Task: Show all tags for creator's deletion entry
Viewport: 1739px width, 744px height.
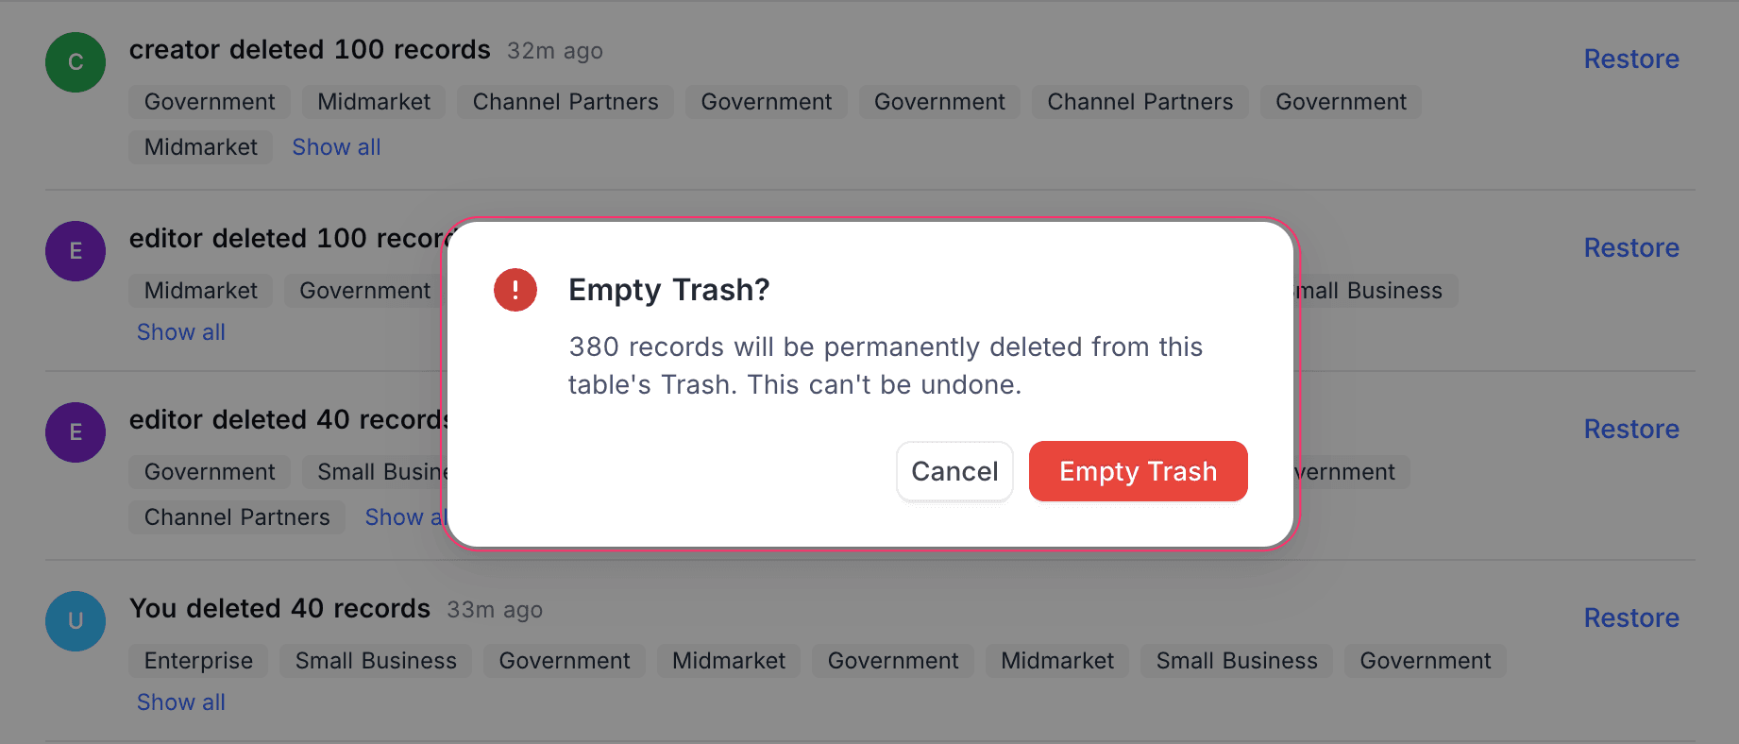Action: click(336, 146)
